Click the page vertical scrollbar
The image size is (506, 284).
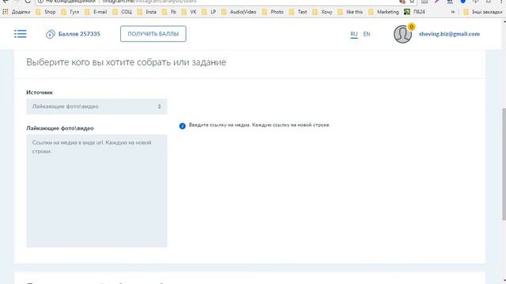[504, 164]
